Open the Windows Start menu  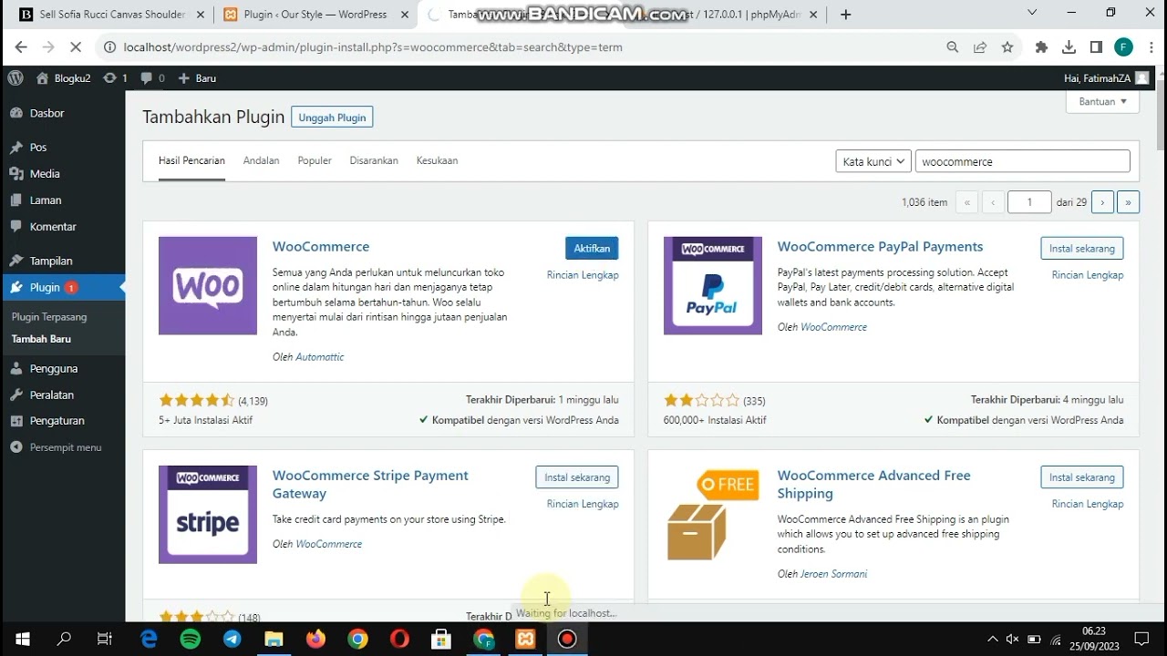[x=22, y=639]
